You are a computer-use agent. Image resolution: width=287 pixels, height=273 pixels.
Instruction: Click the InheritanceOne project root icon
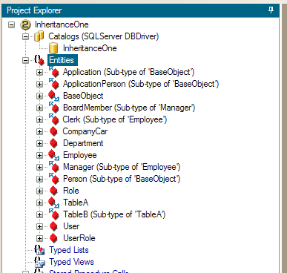coord(25,24)
